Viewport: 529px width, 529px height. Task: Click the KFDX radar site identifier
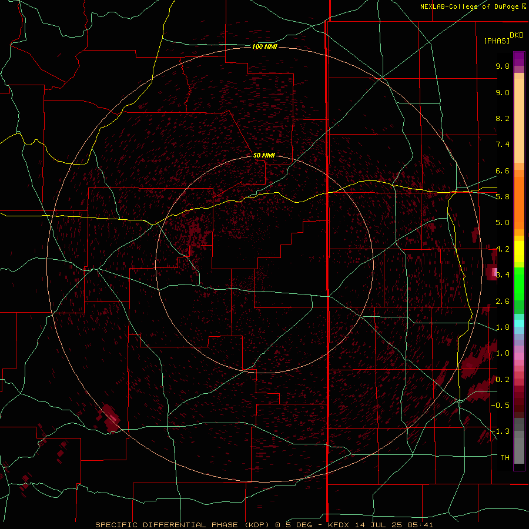point(340,525)
